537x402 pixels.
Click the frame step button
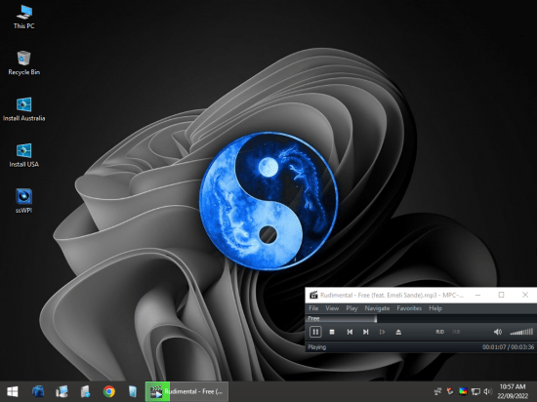click(x=382, y=332)
